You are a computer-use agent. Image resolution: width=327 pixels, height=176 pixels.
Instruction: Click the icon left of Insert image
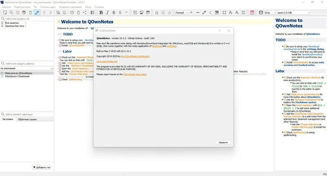coord(135,13)
